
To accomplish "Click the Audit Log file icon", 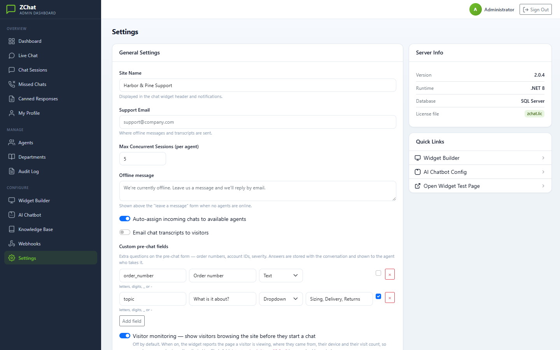I will click(12, 171).
